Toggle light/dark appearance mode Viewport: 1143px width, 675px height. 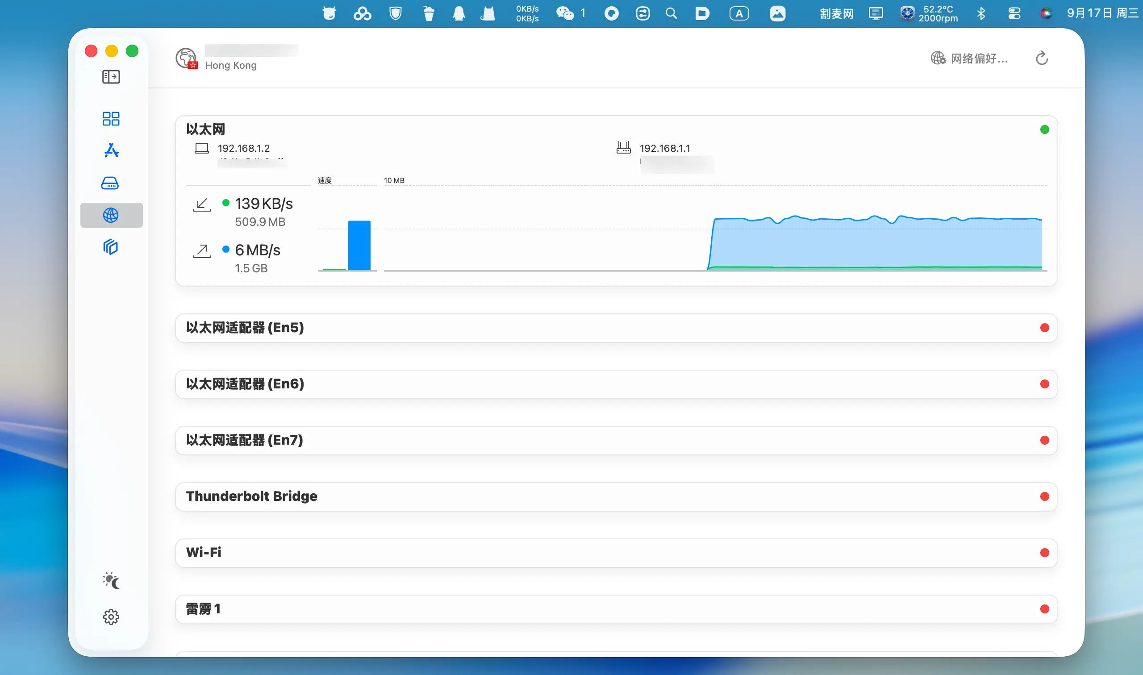(x=111, y=581)
